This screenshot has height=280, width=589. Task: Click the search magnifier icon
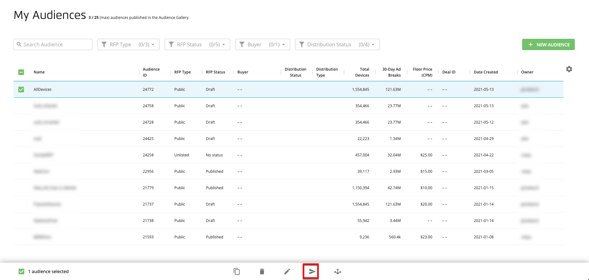[19, 44]
